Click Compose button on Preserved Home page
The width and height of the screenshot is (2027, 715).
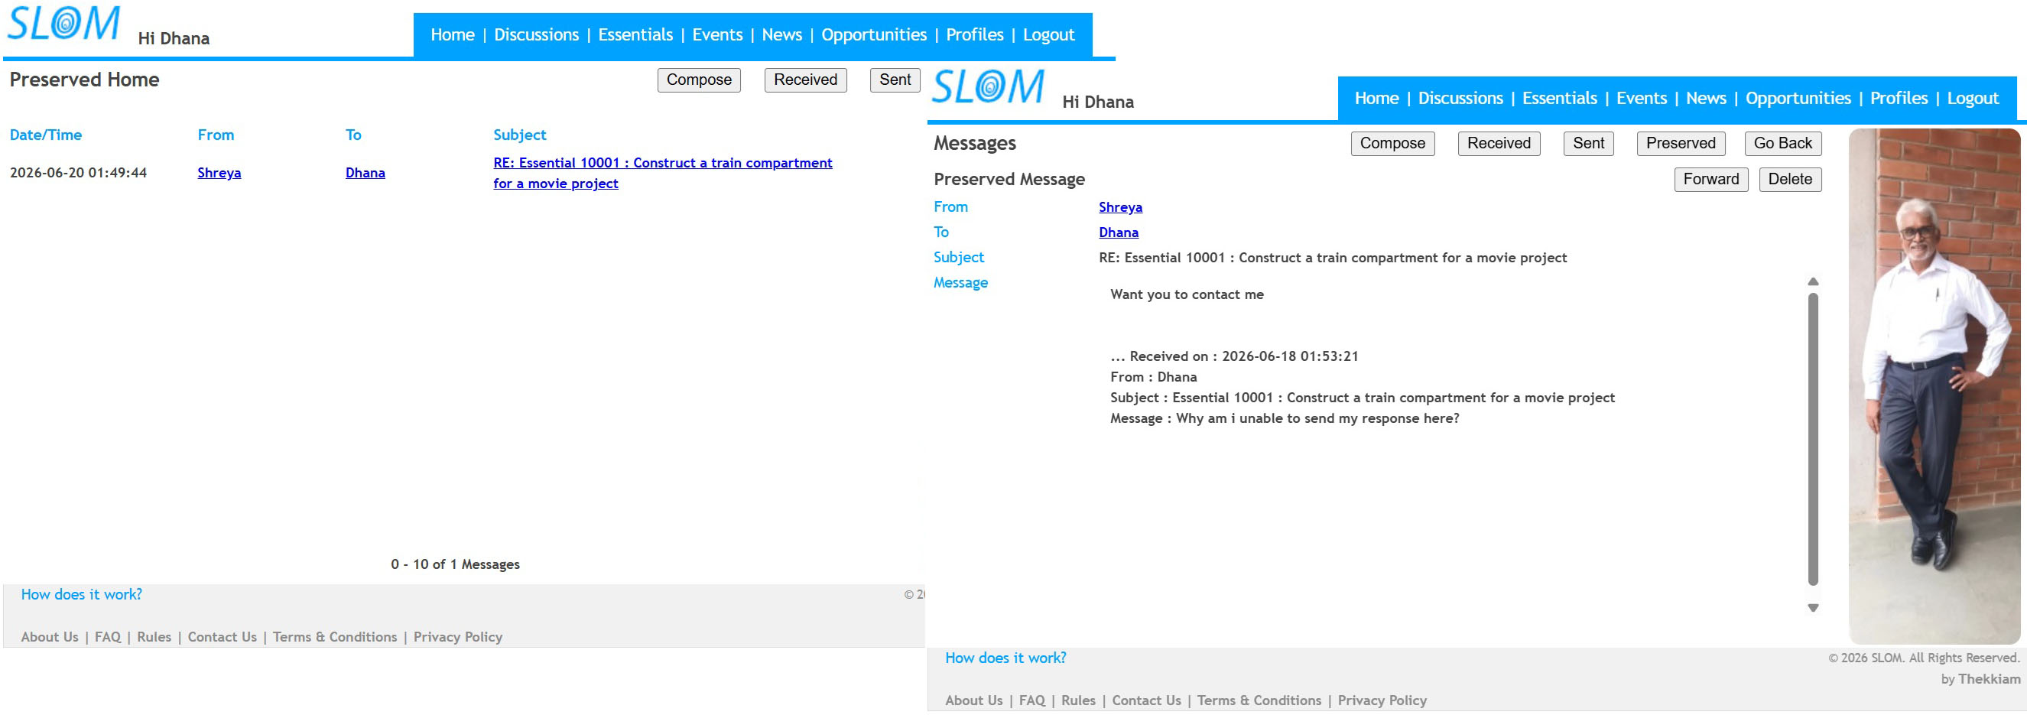tap(699, 80)
